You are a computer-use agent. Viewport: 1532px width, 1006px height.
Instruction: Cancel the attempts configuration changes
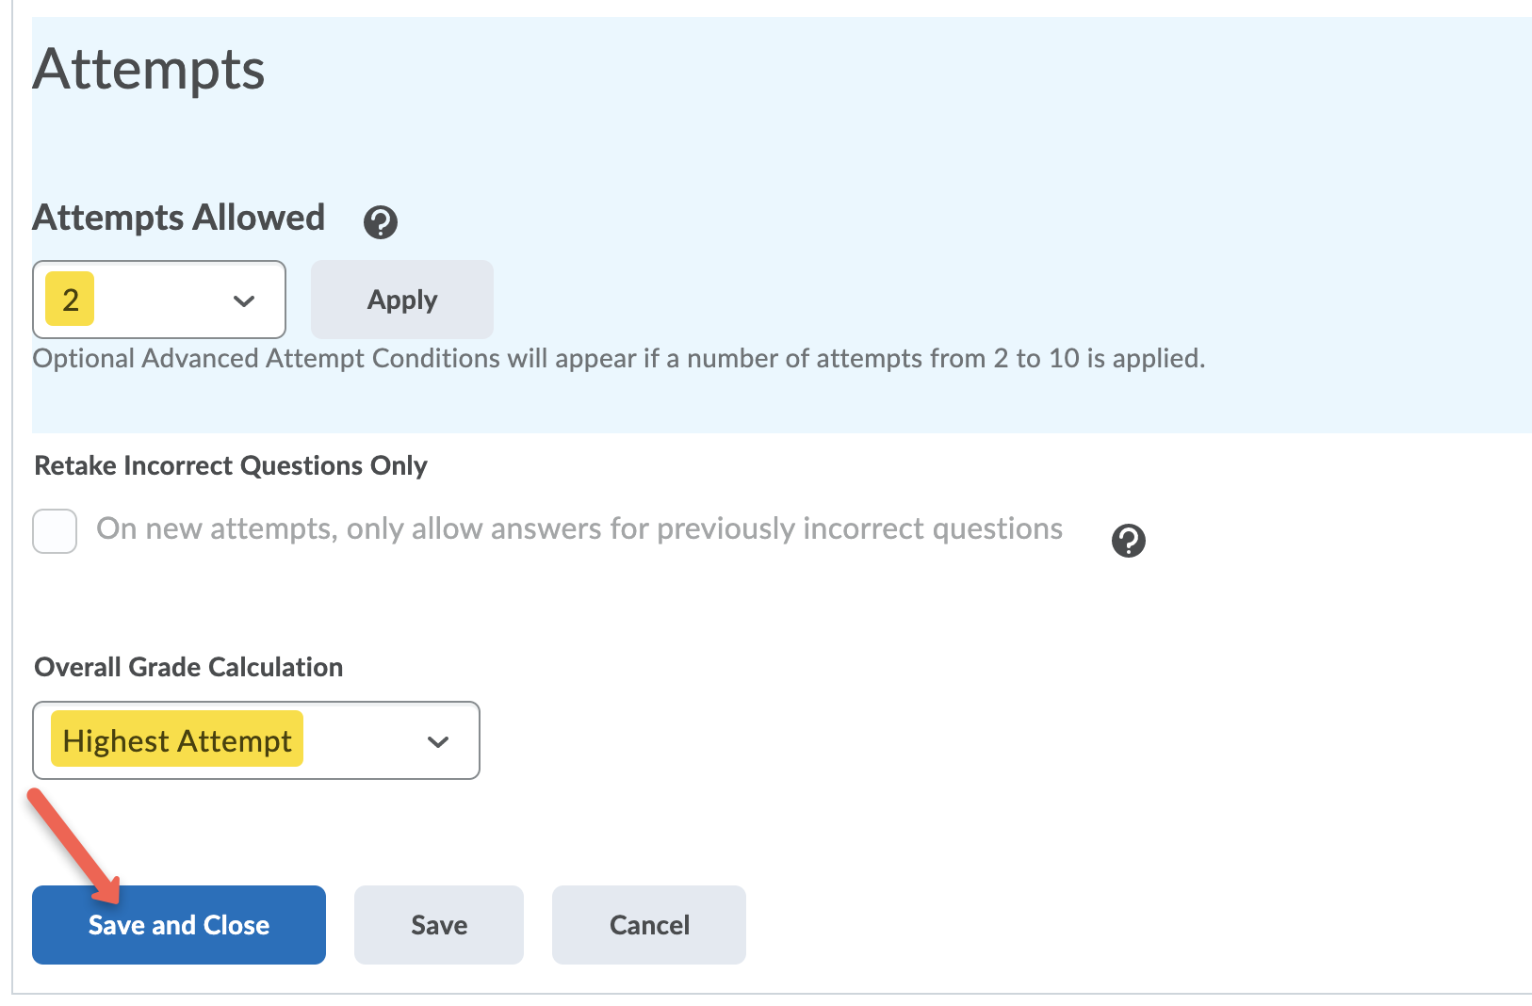647,925
